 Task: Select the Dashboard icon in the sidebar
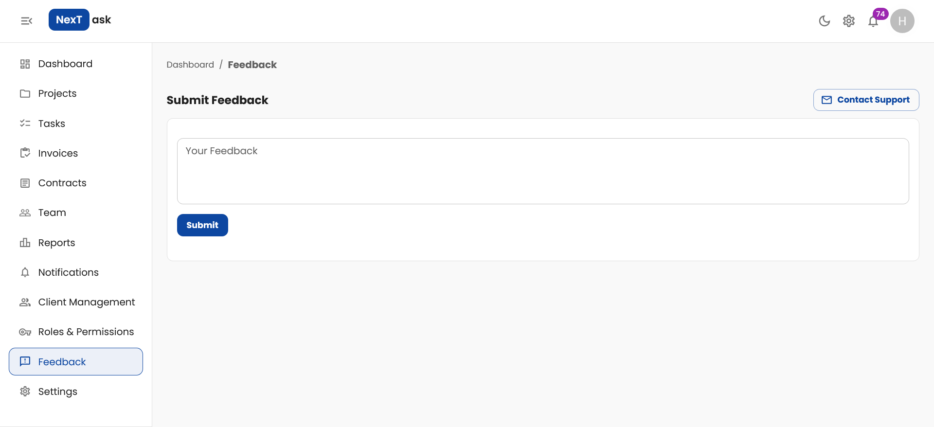point(25,63)
